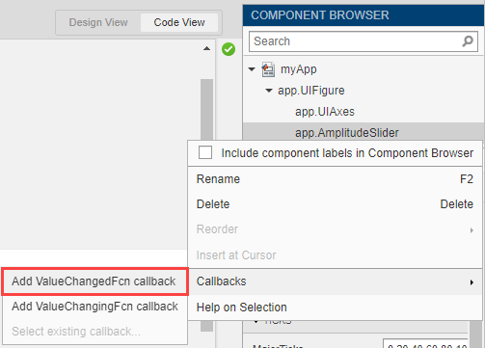Select app.AmplitudeSlider in the tree
Screen dimensions: 485x348
pyautogui.click(x=347, y=133)
